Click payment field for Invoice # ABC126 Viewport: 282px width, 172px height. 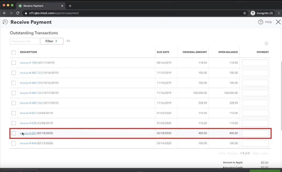click(x=255, y=103)
